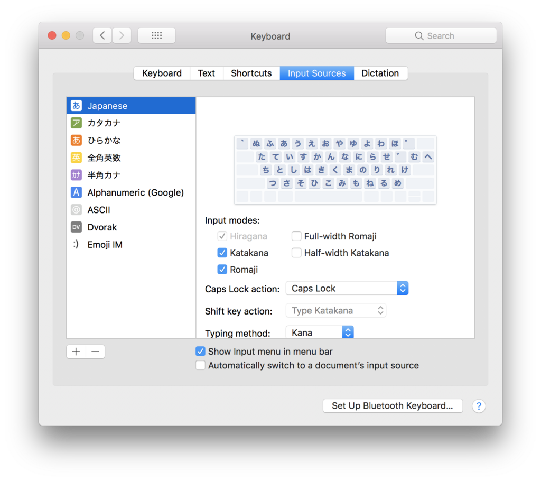Screen dimensions: 541x481
Task: Click the forward navigation arrow
Action: click(122, 35)
